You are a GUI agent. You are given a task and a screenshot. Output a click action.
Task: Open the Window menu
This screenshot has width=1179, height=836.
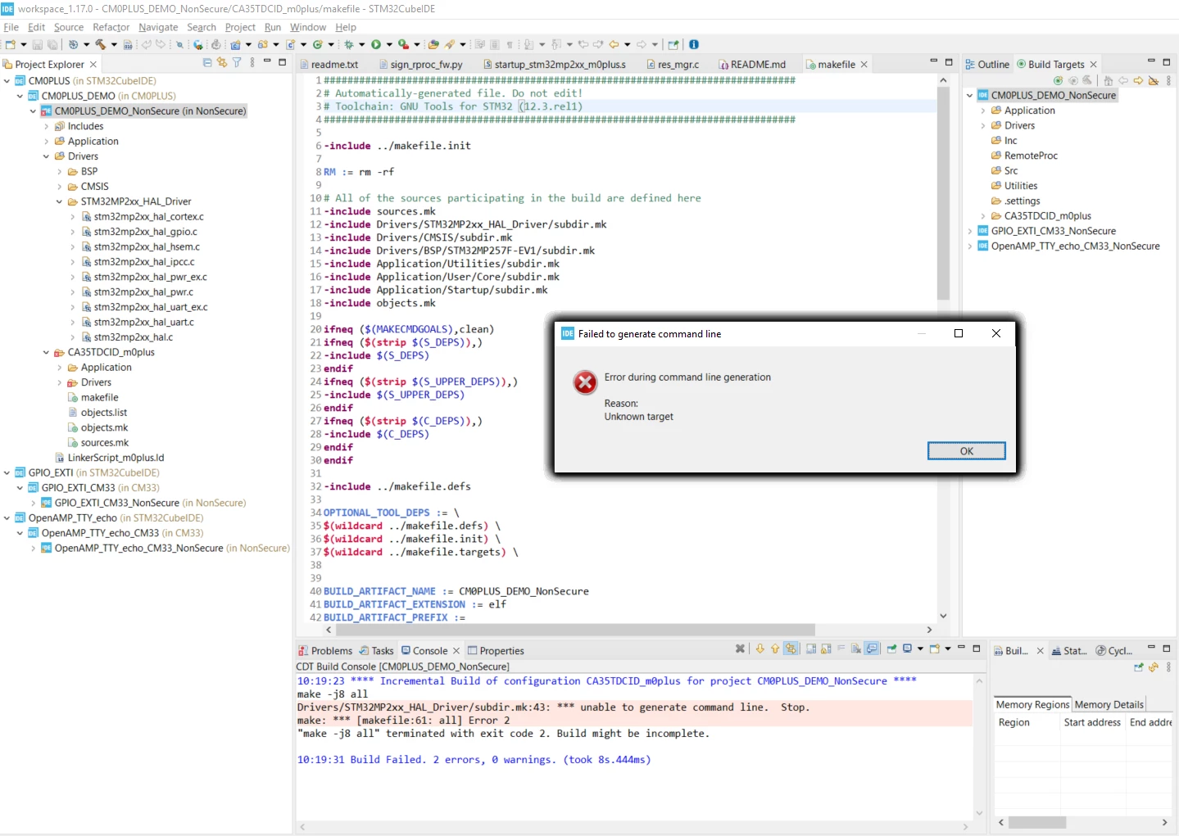[308, 27]
